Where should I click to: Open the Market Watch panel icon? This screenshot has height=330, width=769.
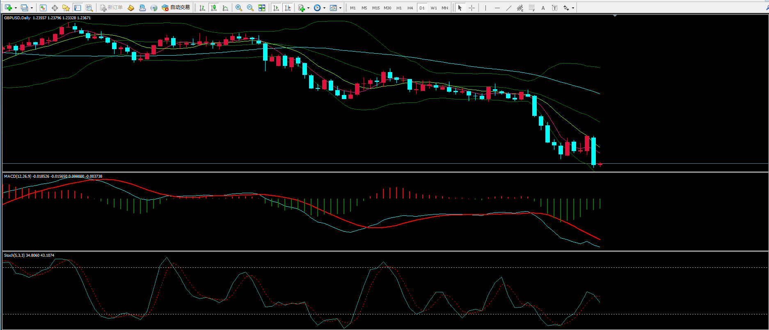(43, 8)
